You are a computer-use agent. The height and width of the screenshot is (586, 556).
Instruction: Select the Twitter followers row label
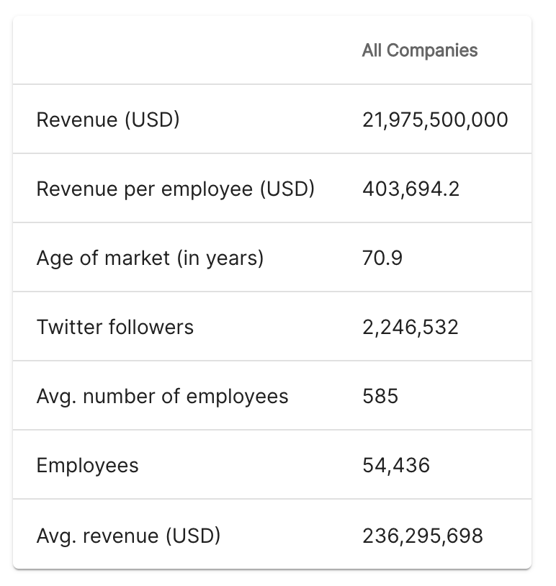115,327
